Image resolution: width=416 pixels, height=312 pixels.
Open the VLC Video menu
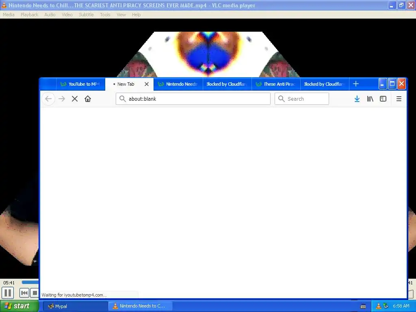tap(67, 15)
